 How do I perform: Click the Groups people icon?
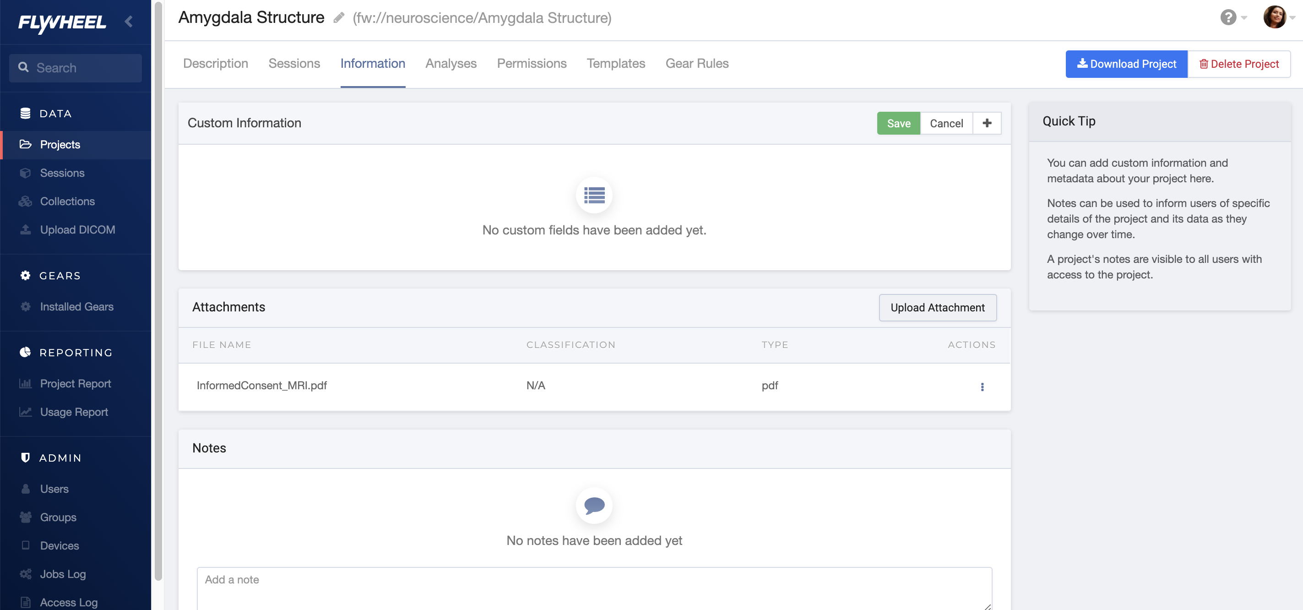click(25, 517)
